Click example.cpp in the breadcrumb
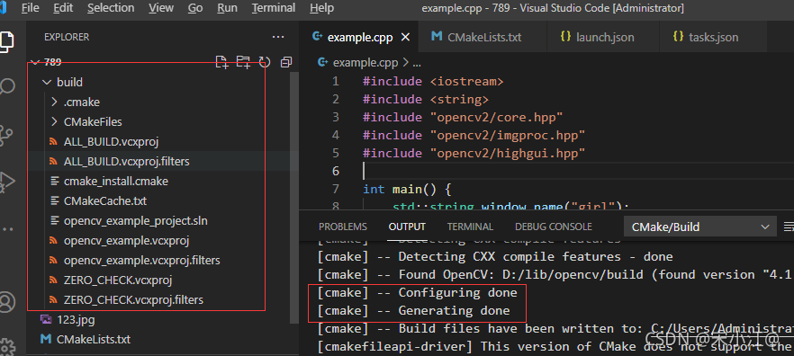The width and height of the screenshot is (794, 356). pos(365,63)
